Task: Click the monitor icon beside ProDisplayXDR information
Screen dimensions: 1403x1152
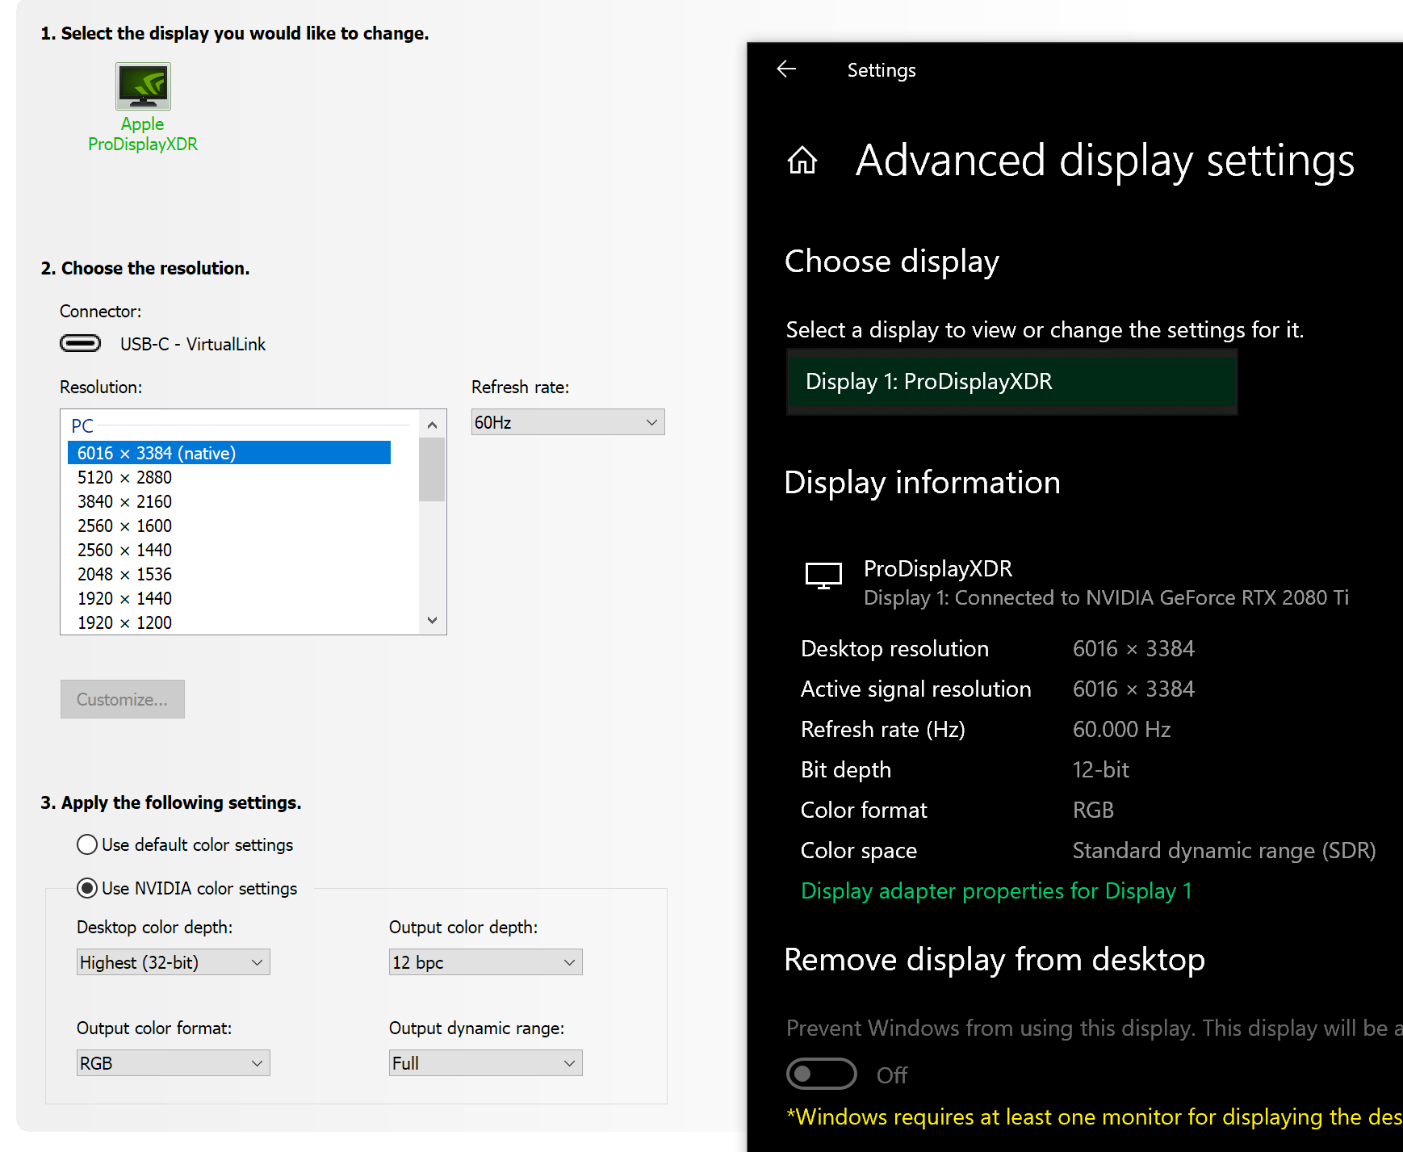Action: tap(823, 576)
